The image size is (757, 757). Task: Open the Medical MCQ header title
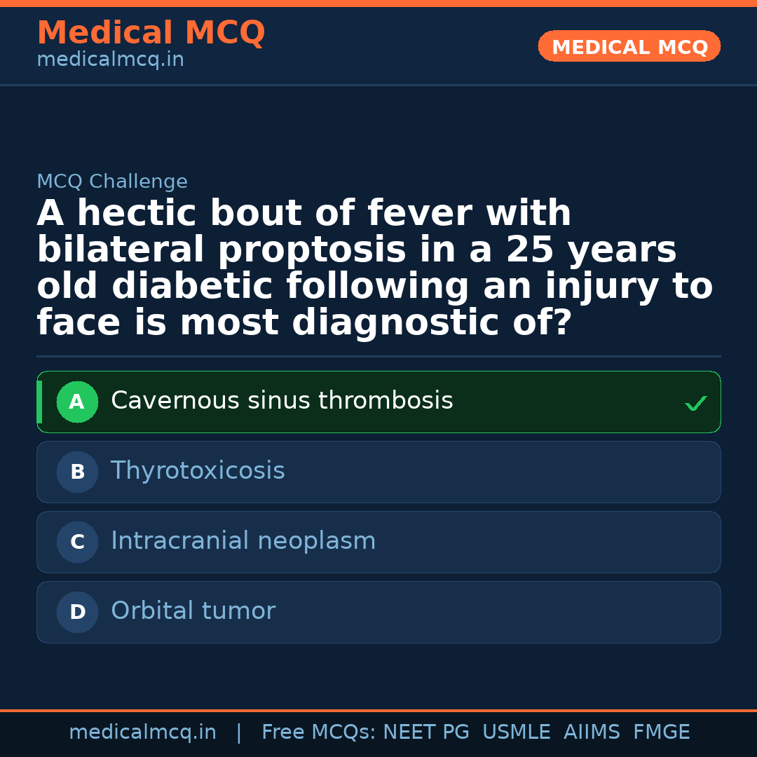coord(151,33)
